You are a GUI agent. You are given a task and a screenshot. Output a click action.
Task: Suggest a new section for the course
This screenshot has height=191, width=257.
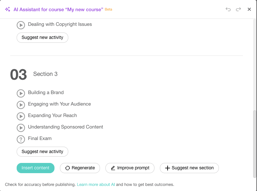pyautogui.click(x=189, y=168)
